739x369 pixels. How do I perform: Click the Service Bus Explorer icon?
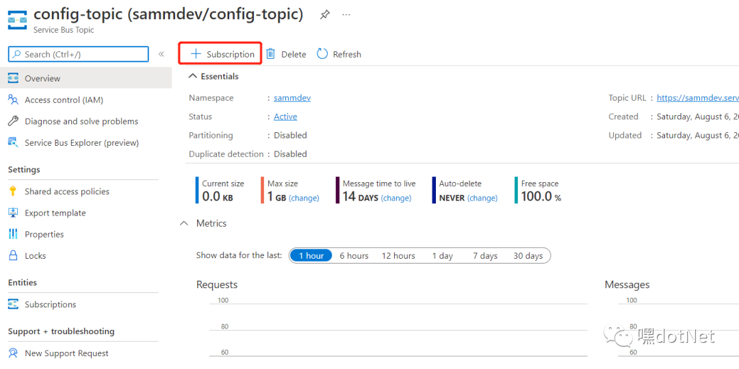coord(13,142)
